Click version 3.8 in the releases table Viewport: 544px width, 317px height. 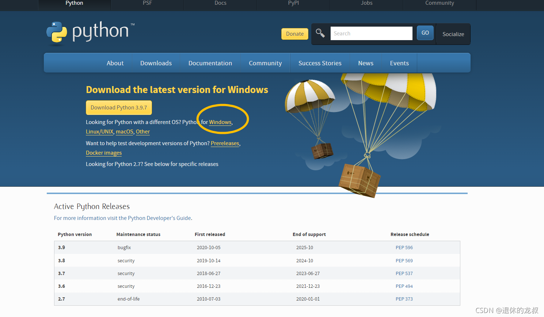(61, 261)
